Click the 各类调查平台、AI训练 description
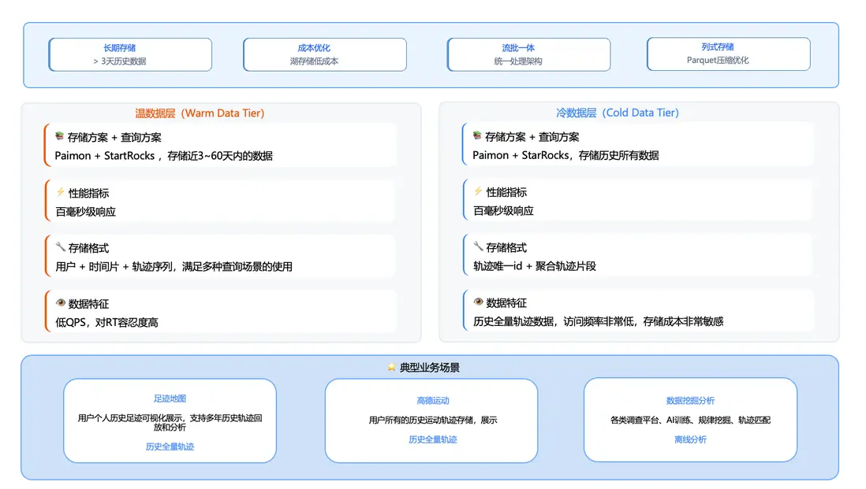 click(x=690, y=420)
